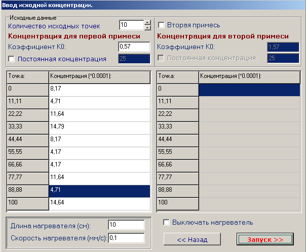The height and width of the screenshot is (252, 306).
Task: Select concentration cell 11,64 at point 77,77
Action: pos(99,179)
